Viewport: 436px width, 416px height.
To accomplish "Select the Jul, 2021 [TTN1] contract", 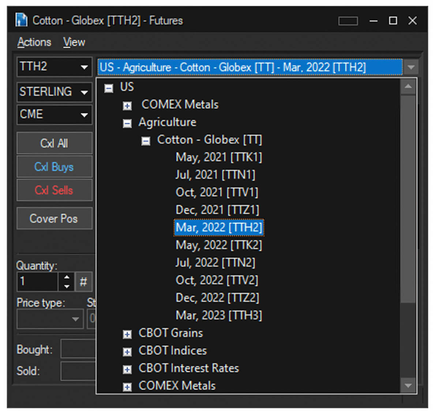I will 215,175.
